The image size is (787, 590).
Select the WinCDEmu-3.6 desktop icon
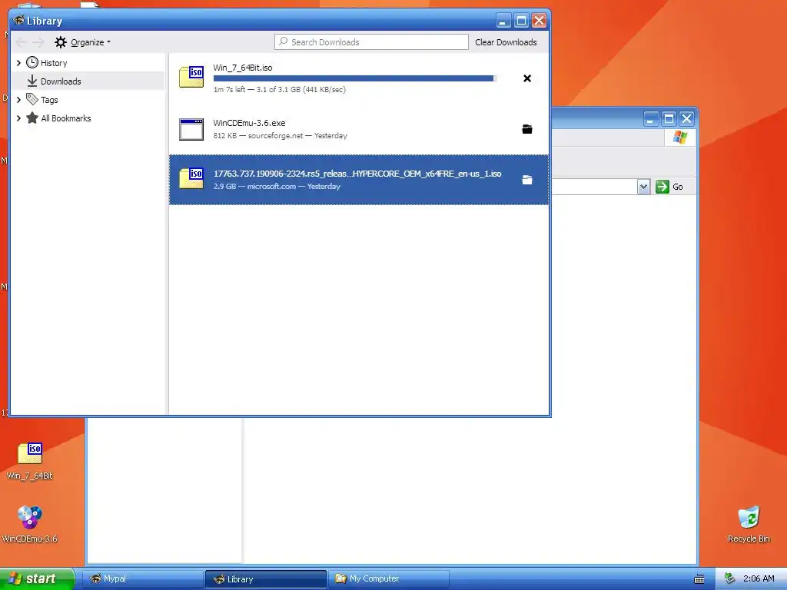click(x=30, y=524)
